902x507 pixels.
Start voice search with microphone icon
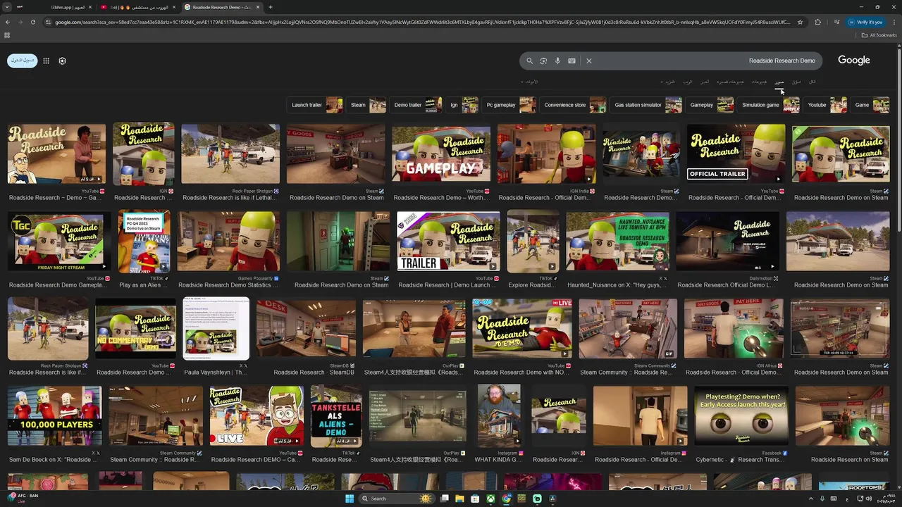pyautogui.click(x=557, y=61)
